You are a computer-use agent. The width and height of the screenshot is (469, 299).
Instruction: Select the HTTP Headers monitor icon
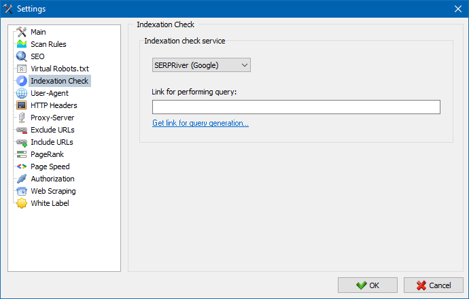pos(22,105)
